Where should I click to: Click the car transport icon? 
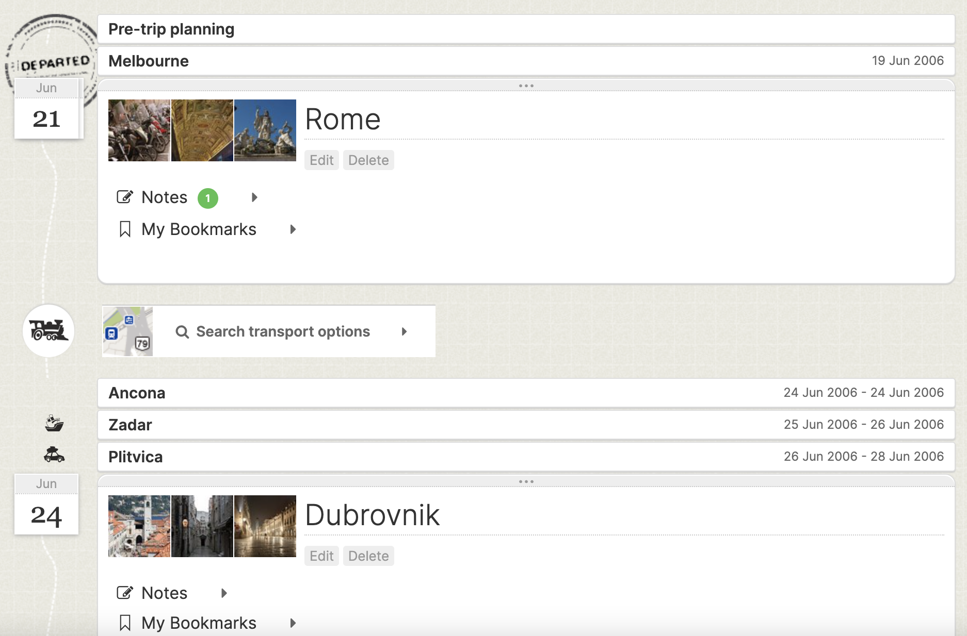point(54,455)
